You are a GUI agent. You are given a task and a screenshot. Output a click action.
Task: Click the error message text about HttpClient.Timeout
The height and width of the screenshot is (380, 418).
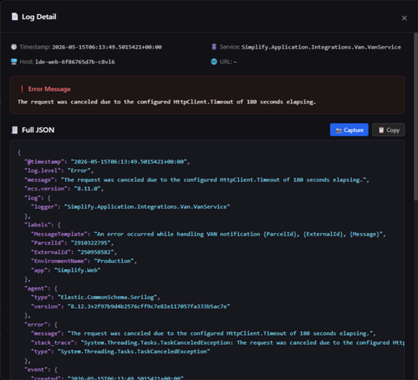coord(166,102)
